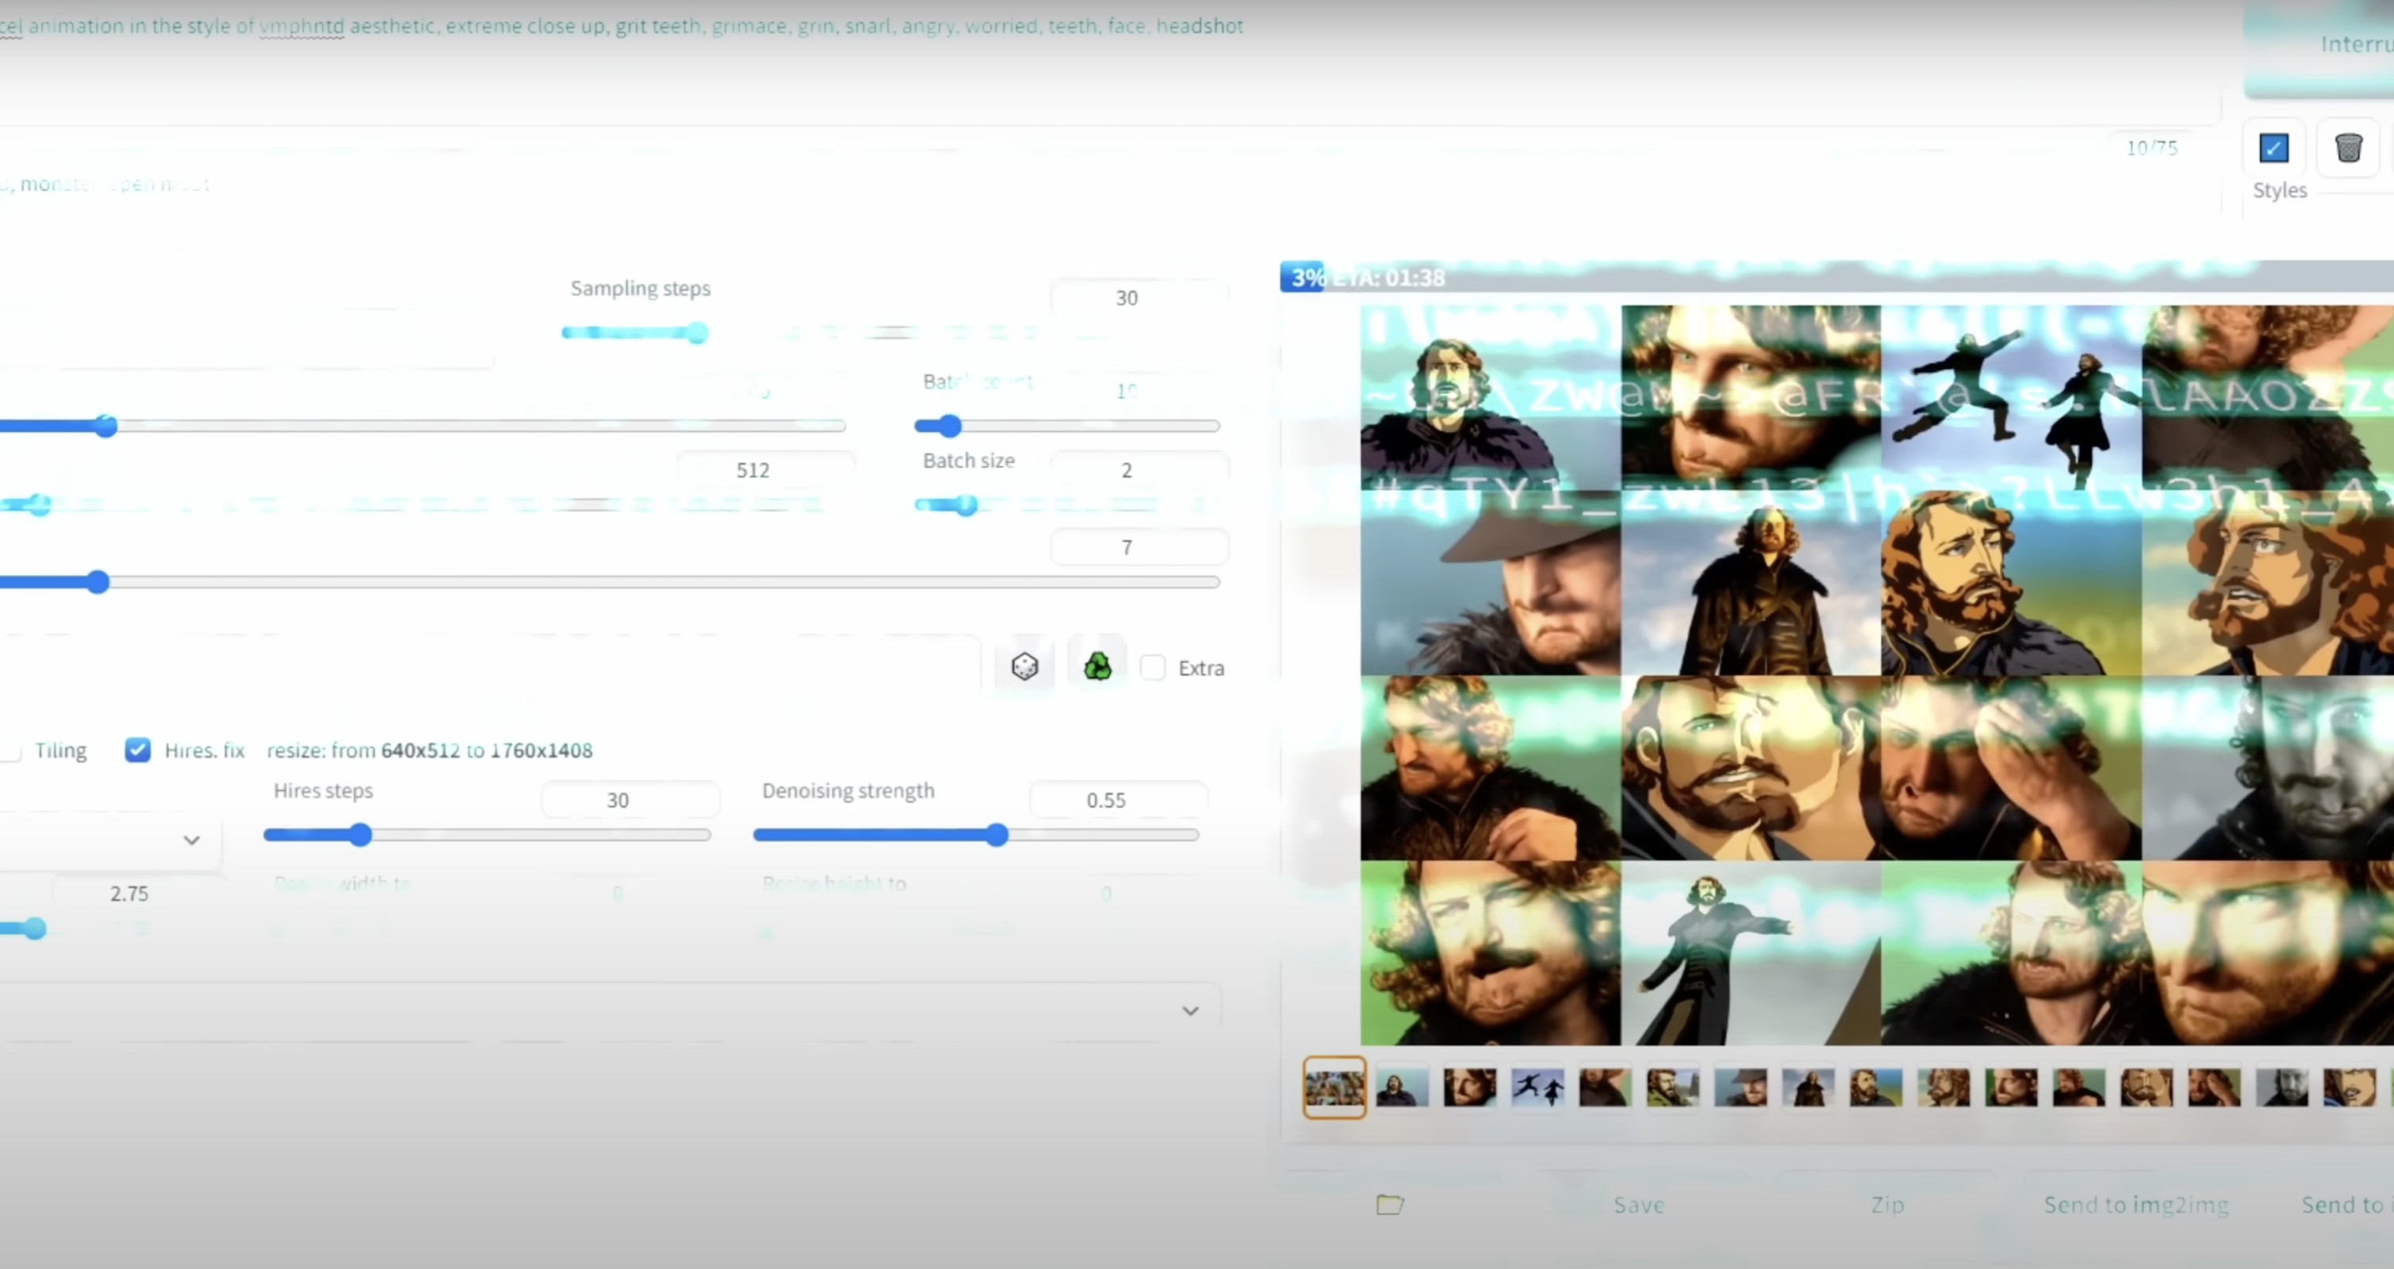Click Send to img2img button

click(2136, 1205)
